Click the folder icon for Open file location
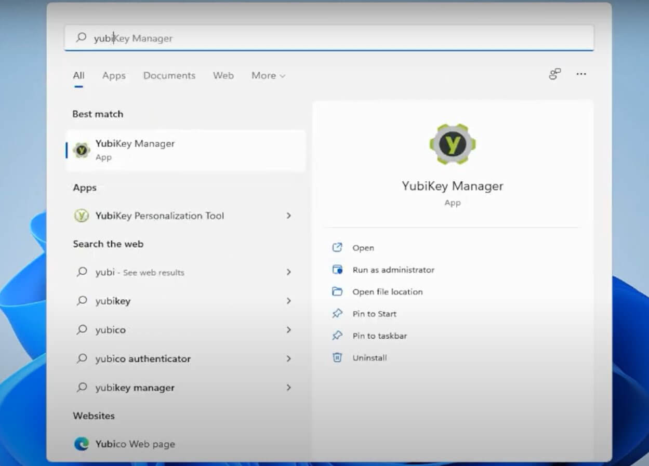The height and width of the screenshot is (466, 649). pyautogui.click(x=337, y=291)
